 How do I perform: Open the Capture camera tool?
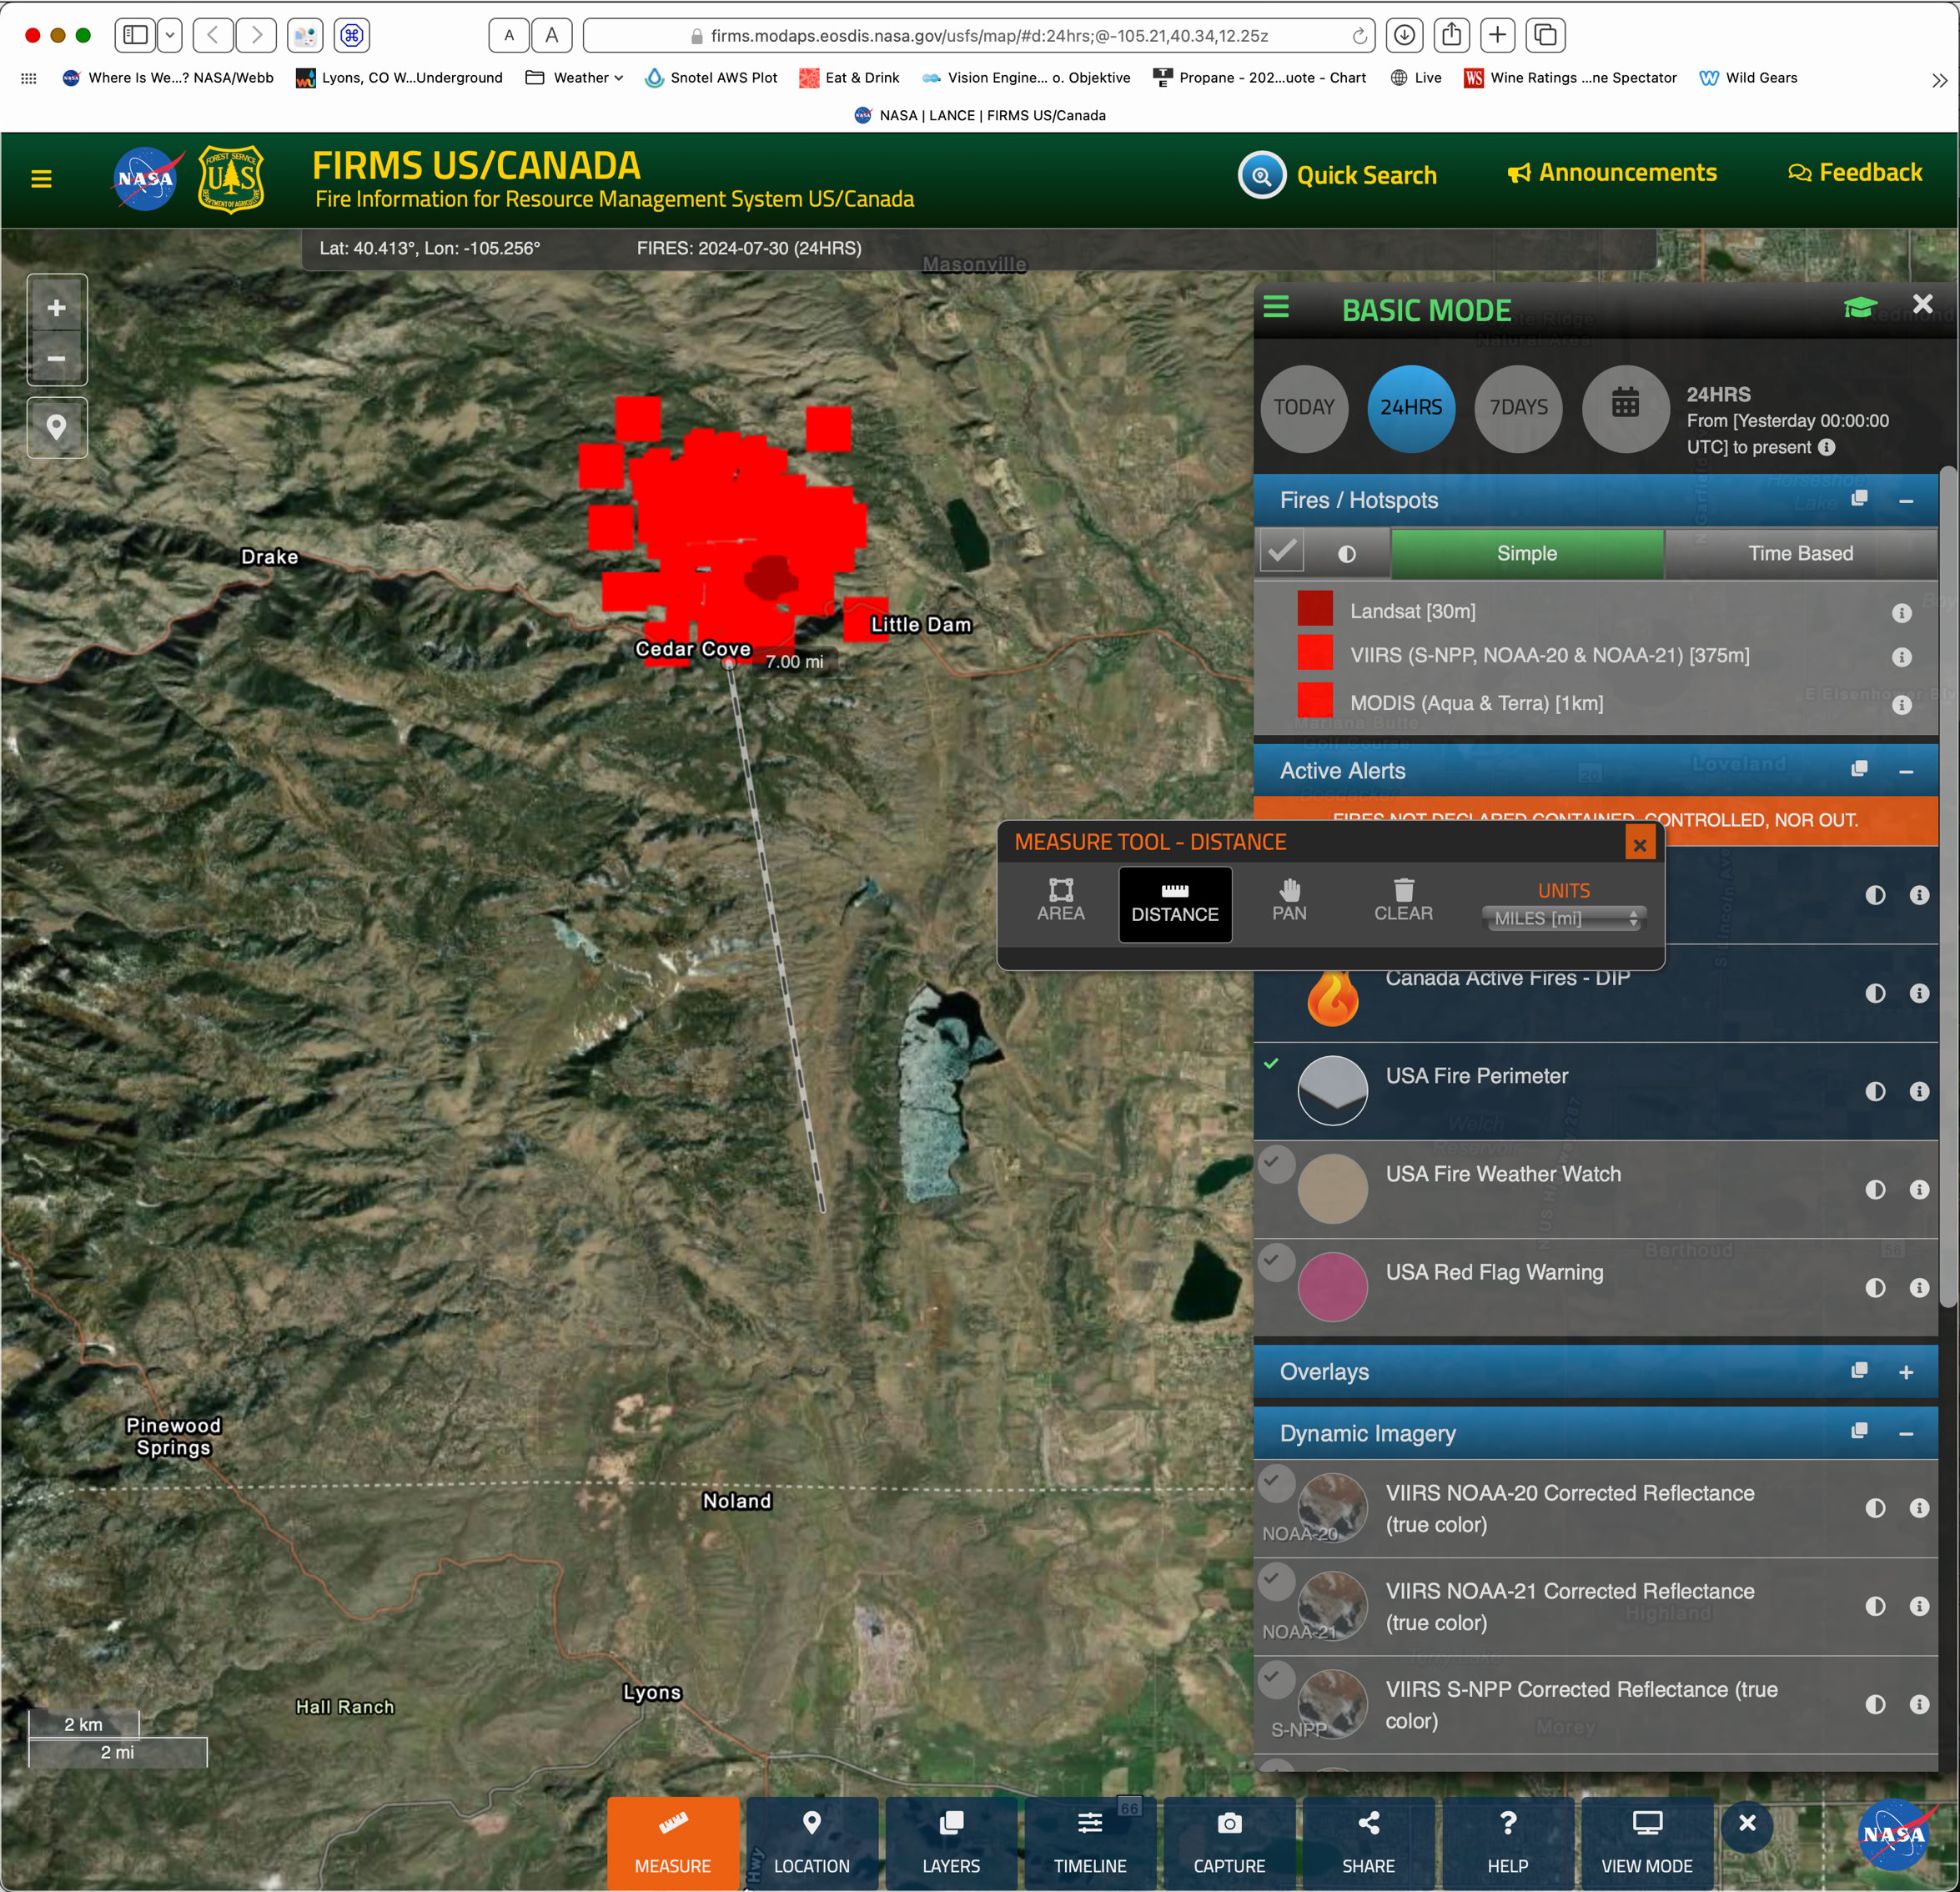[x=1229, y=1842]
